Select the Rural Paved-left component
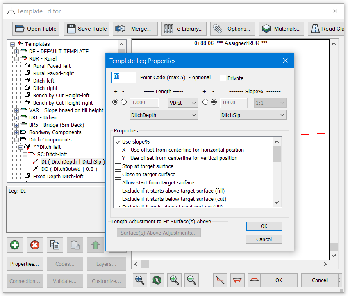 point(52,66)
